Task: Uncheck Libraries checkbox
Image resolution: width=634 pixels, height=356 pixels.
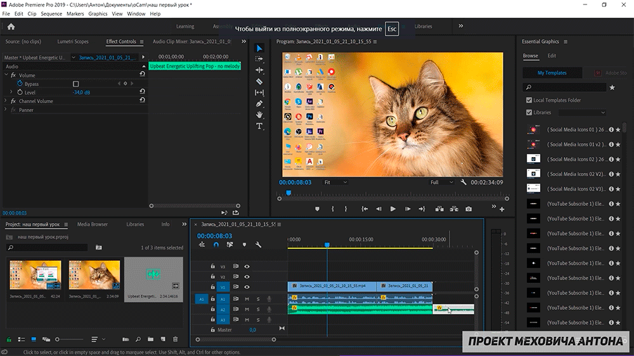Action: pyautogui.click(x=529, y=113)
